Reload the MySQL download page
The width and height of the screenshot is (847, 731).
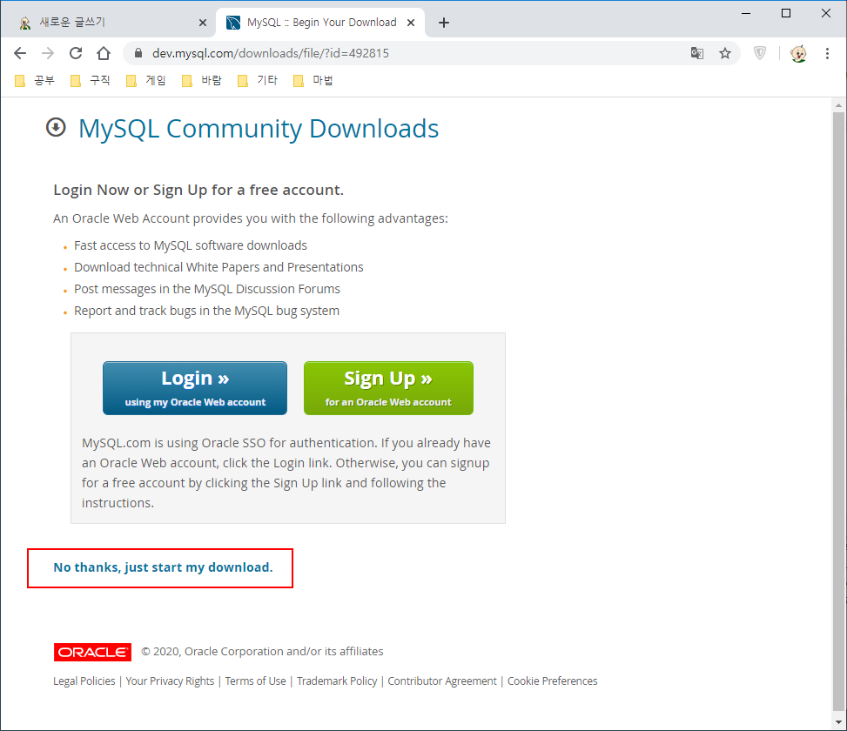pyautogui.click(x=76, y=53)
